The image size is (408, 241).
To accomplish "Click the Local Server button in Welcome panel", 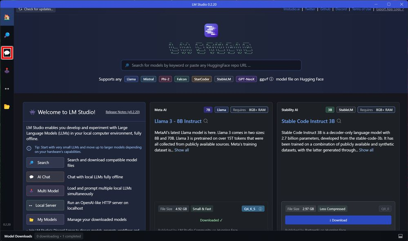I will point(45,205).
